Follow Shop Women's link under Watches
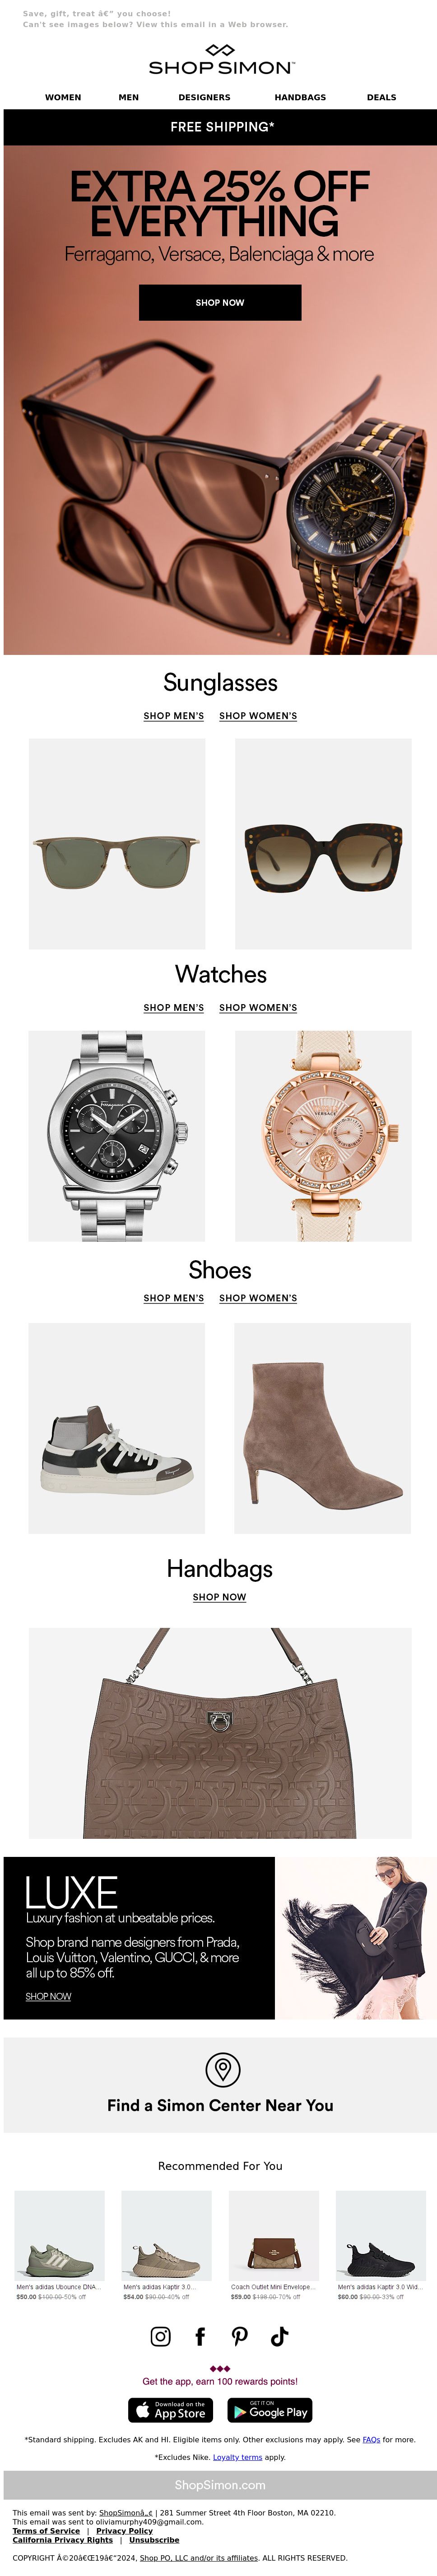Screen dimensions: 437x2576 tap(258, 1008)
